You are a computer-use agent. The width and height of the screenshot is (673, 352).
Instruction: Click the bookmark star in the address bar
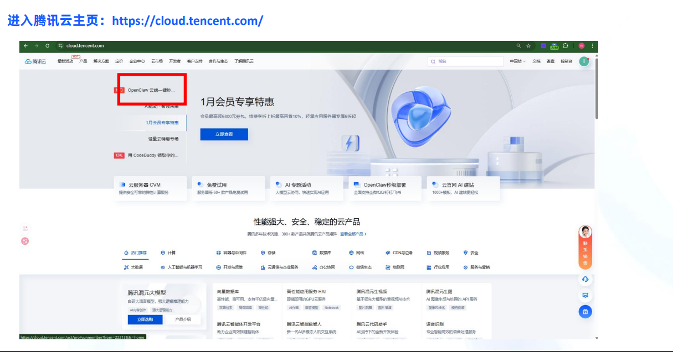[528, 46]
